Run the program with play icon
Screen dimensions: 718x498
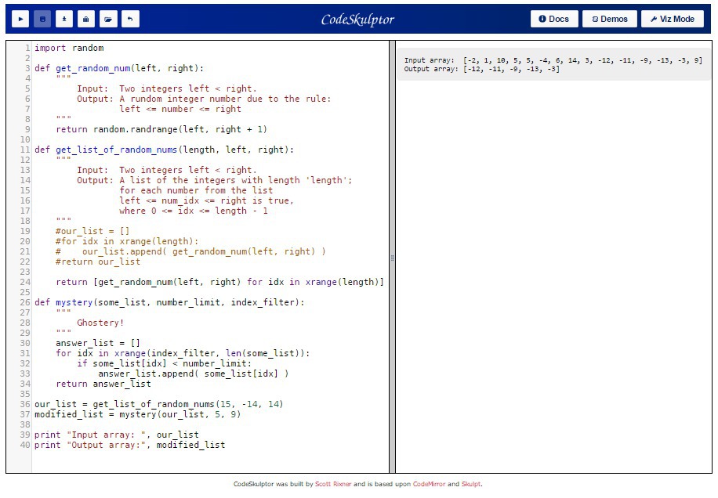20,19
